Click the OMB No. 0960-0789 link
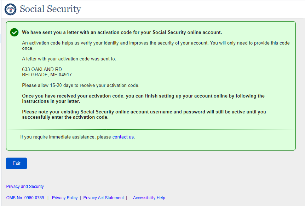Image resolution: width=305 pixels, height=206 pixels. (x=25, y=198)
